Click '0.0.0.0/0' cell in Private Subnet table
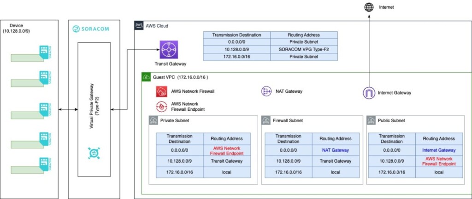 [179, 150]
